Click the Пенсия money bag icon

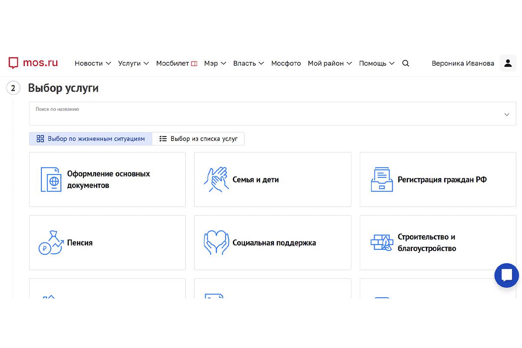click(50, 243)
